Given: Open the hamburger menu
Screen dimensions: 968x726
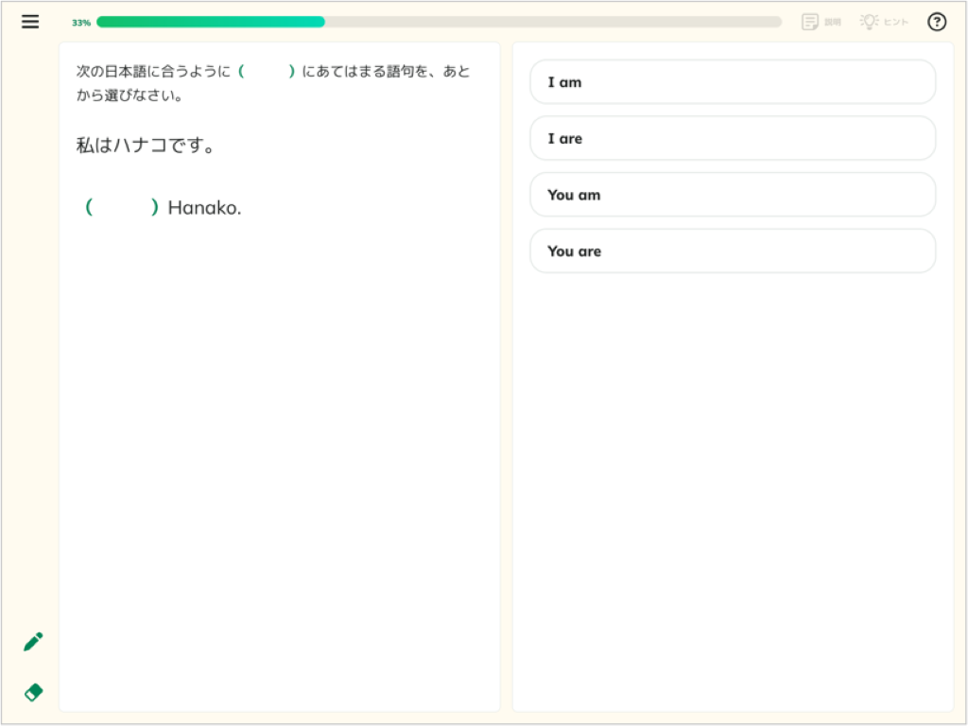Looking at the screenshot, I should pyautogui.click(x=30, y=22).
